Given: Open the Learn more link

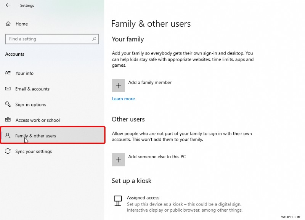Looking at the screenshot, I should pos(123,98).
